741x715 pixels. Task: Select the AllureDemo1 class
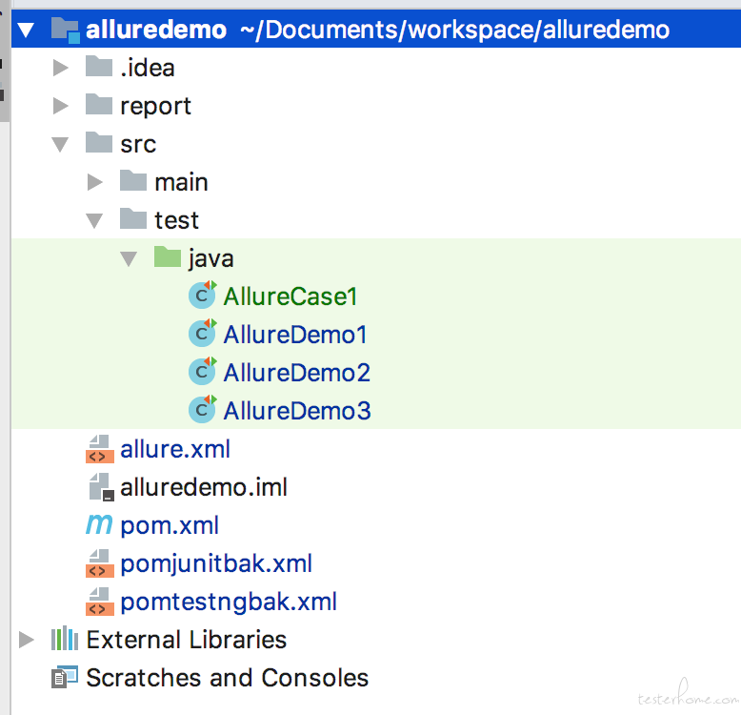coord(295,335)
